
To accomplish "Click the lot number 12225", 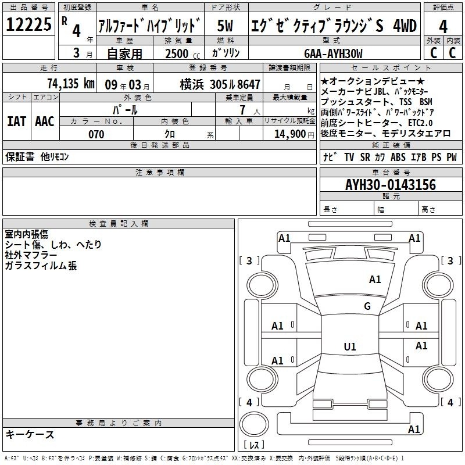I will coord(29,24).
